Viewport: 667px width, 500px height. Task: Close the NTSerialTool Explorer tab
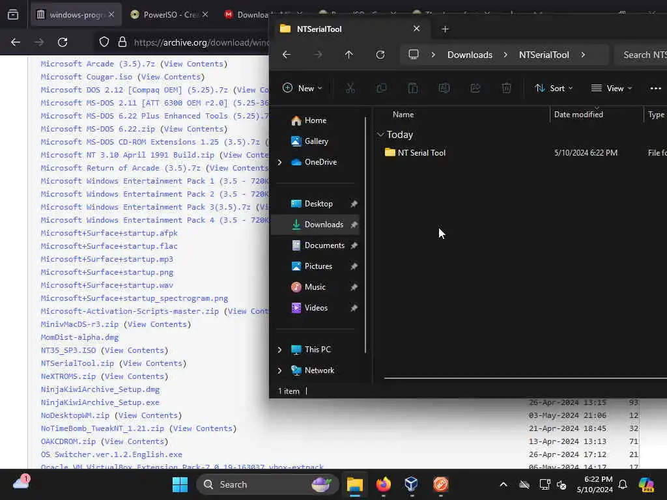tap(416, 29)
